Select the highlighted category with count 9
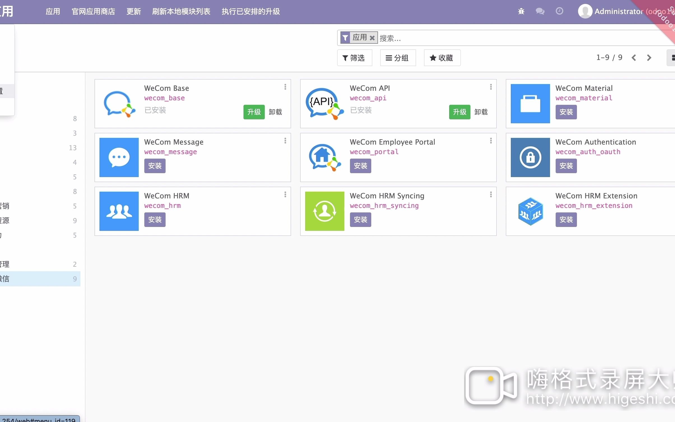Viewport: 675px width, 422px height. point(40,279)
